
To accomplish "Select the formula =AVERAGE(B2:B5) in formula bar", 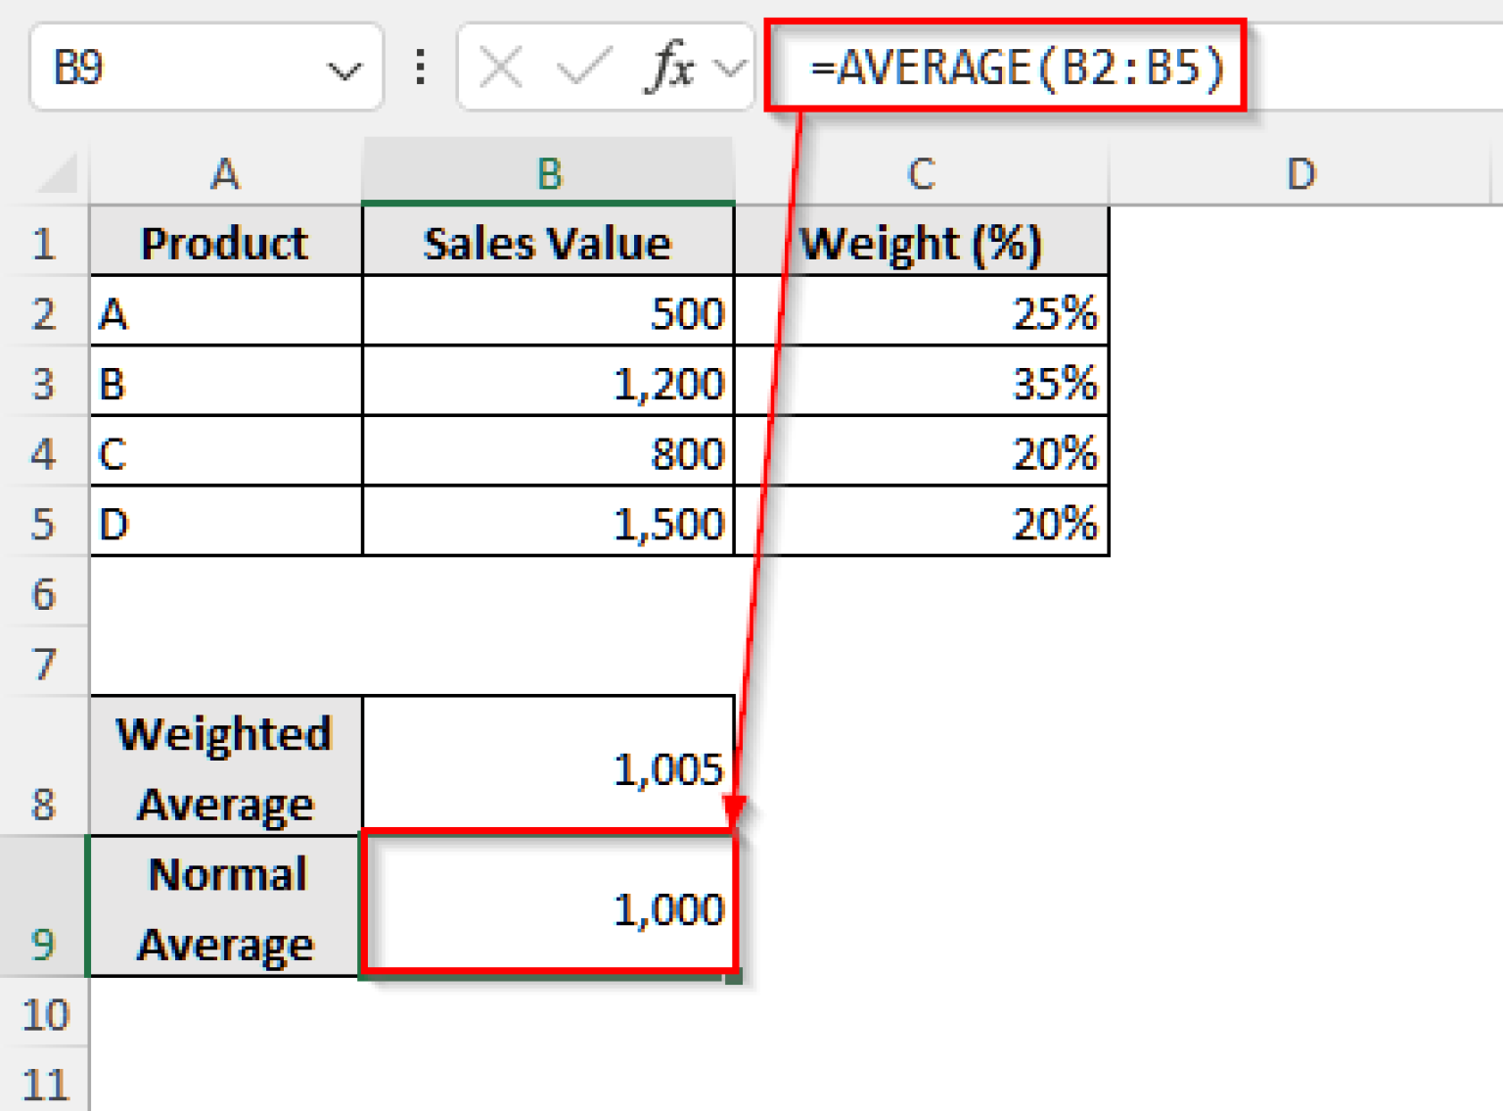I will pyautogui.click(x=1018, y=67).
